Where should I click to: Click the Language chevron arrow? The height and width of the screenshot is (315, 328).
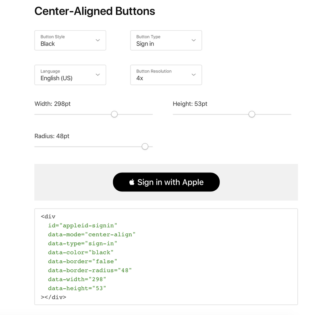(98, 75)
